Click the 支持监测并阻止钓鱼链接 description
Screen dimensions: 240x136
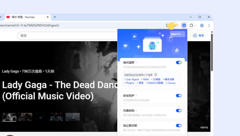(136, 100)
